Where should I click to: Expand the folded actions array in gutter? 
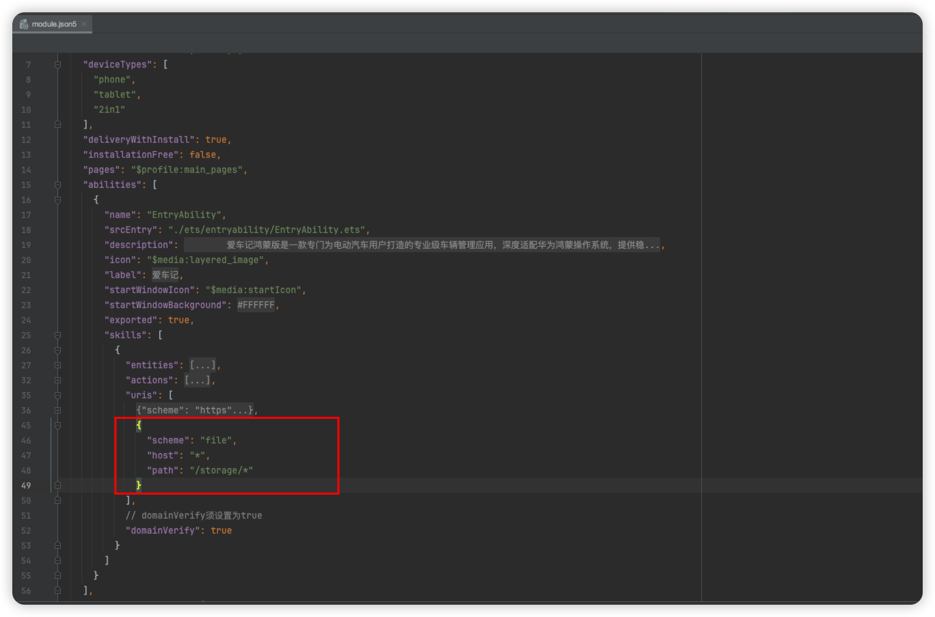pyautogui.click(x=57, y=380)
